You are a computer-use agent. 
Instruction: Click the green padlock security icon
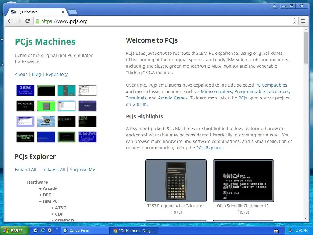pos(37,21)
